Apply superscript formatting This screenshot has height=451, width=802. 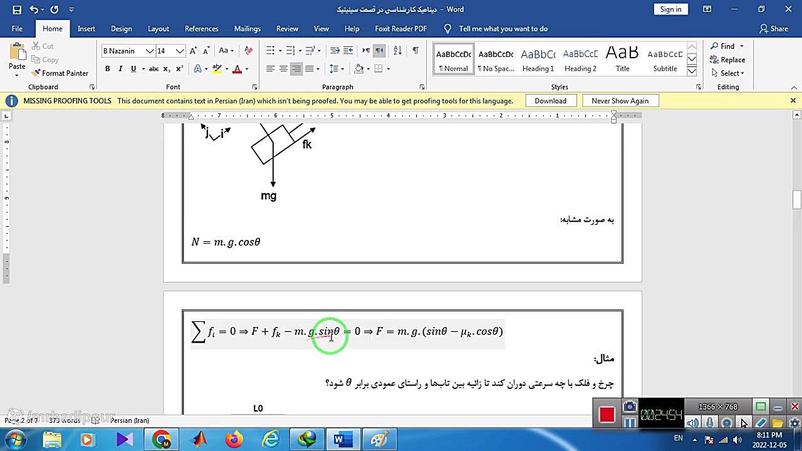point(179,69)
